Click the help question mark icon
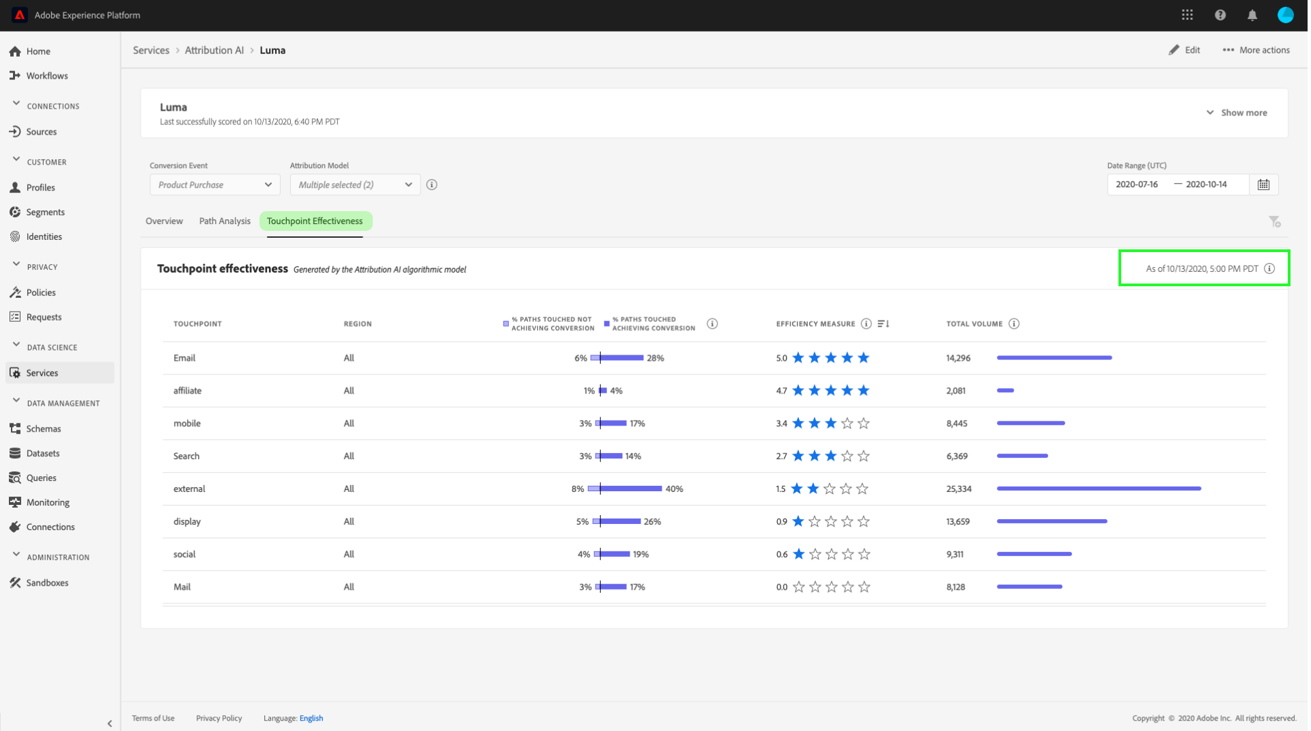 [x=1220, y=15]
